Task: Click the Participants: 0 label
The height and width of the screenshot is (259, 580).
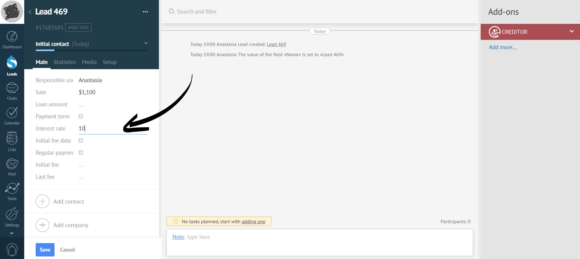Action: pyautogui.click(x=455, y=222)
